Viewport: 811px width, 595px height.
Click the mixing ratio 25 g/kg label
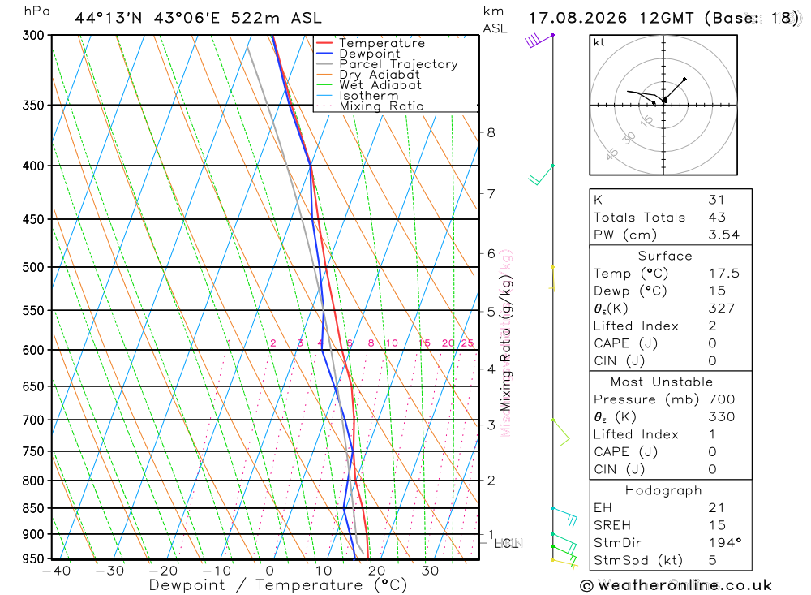(467, 343)
